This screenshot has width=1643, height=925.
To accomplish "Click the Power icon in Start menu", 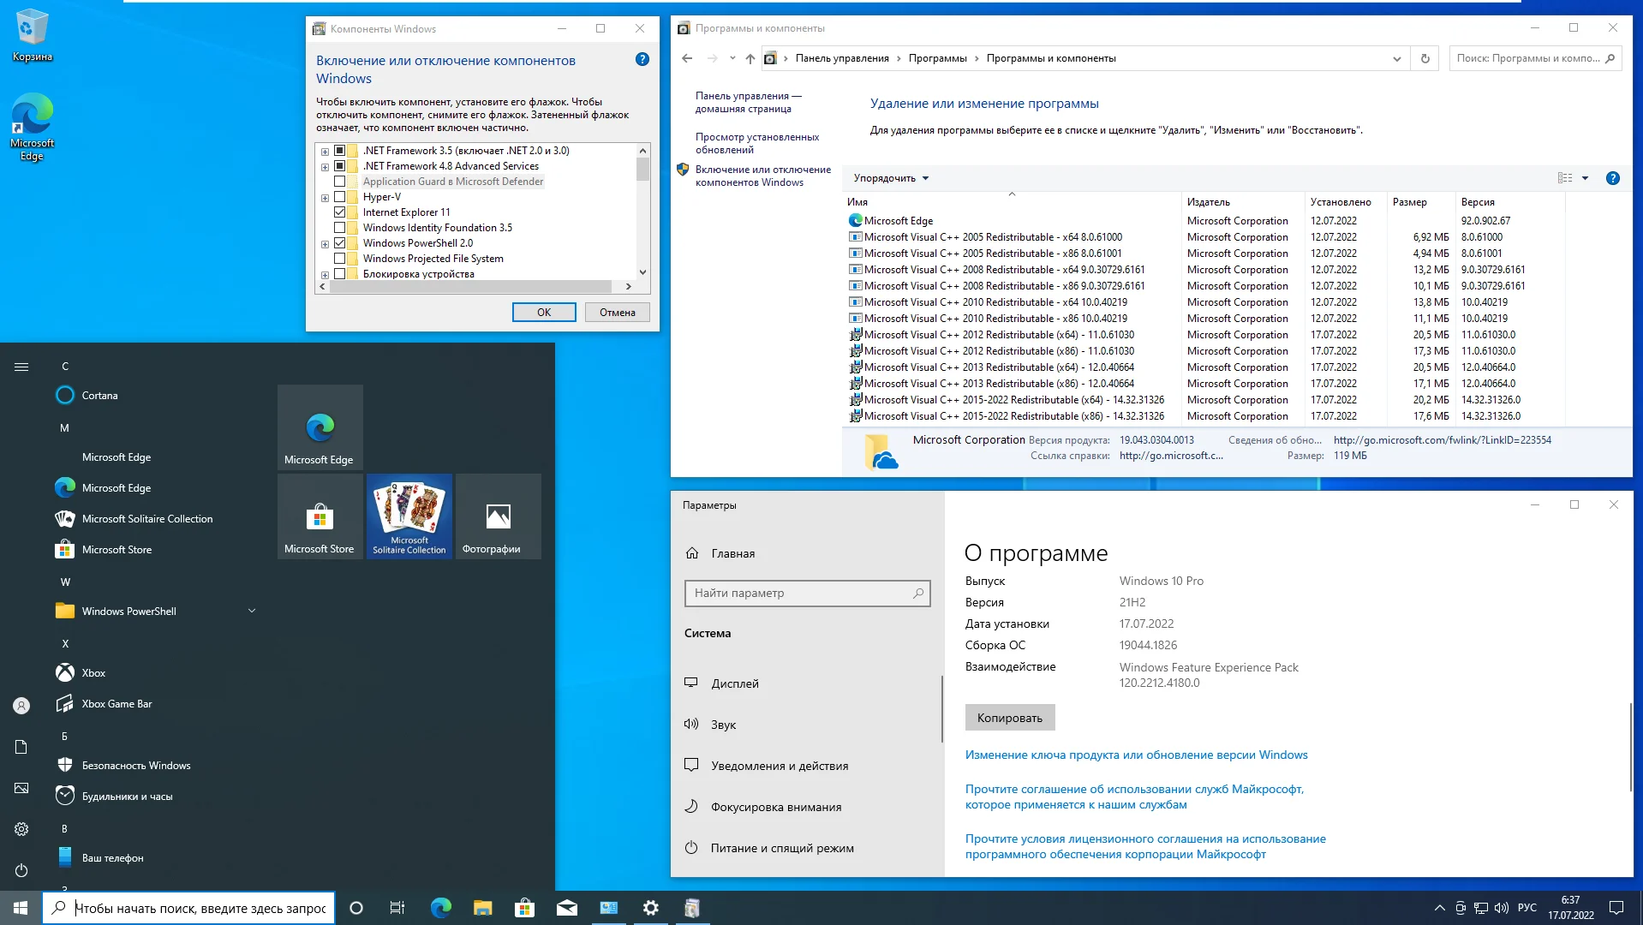I will (21, 870).
